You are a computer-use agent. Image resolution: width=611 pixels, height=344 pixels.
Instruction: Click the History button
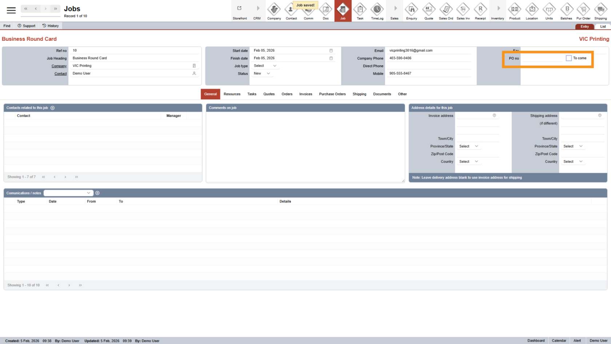pos(51,26)
